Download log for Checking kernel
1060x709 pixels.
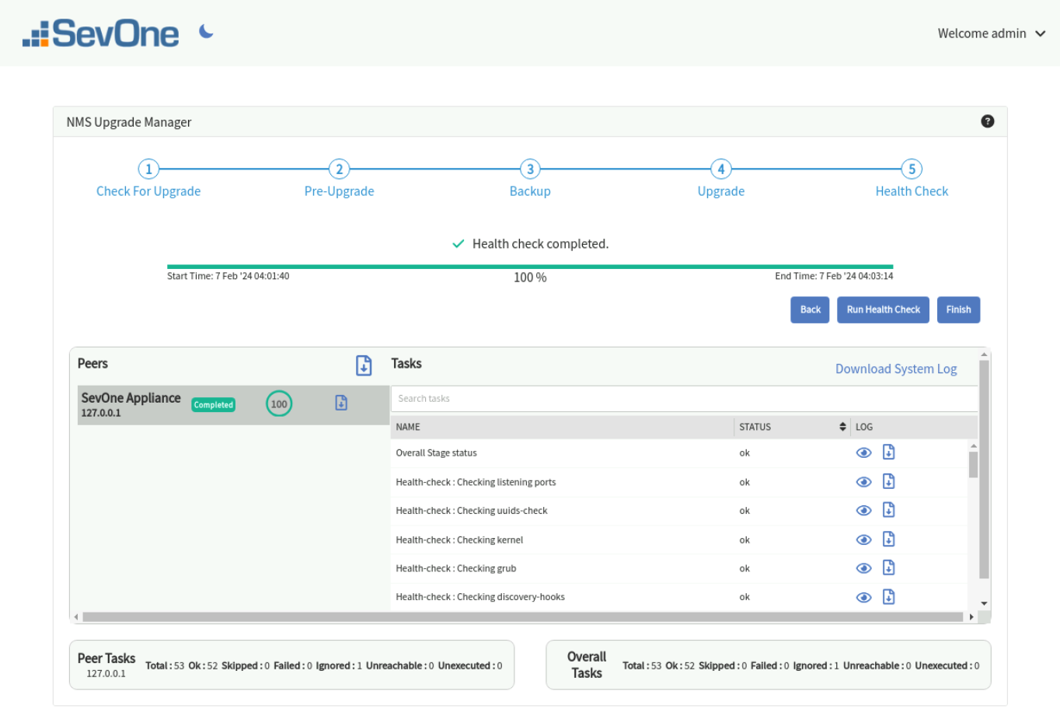[889, 539]
